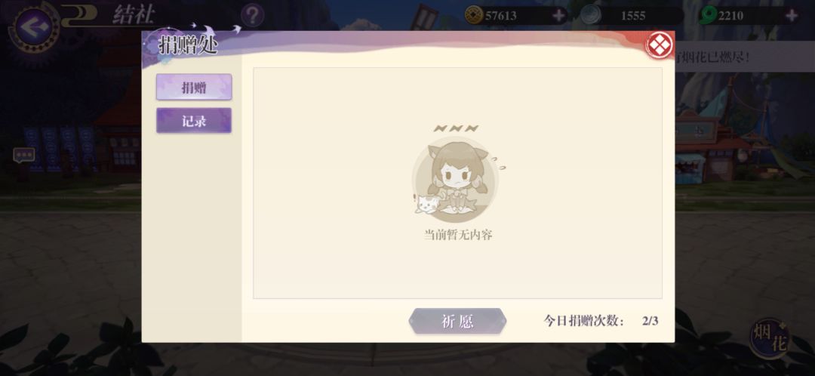Add more jade with plus icon
The height and width of the screenshot is (376, 815).
(x=792, y=16)
